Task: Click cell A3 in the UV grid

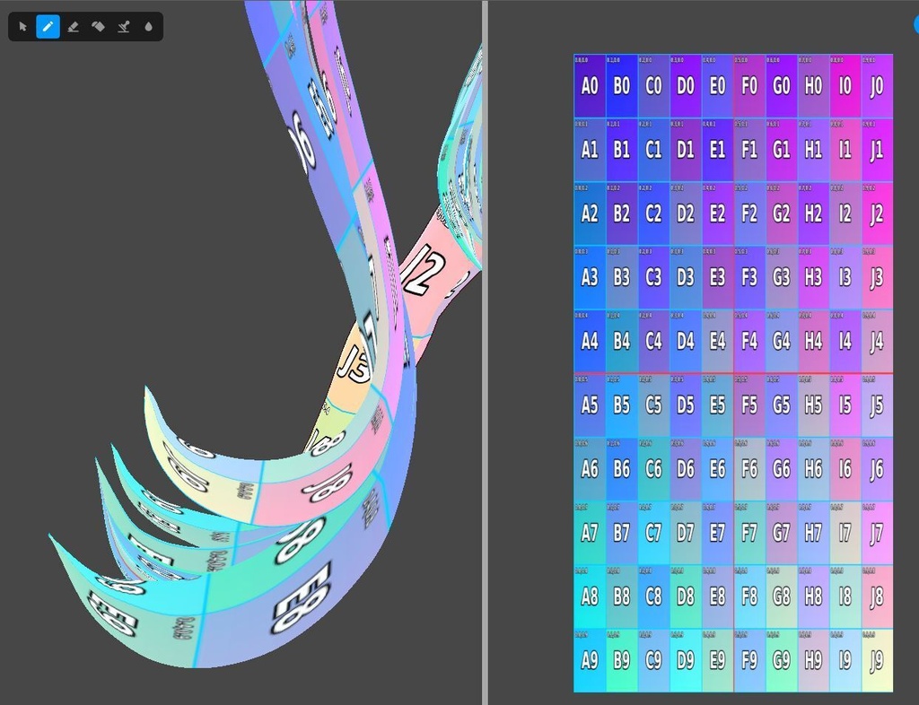Action: click(x=590, y=277)
